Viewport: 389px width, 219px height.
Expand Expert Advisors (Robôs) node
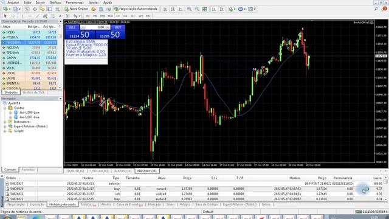pyautogui.click(x=5, y=127)
